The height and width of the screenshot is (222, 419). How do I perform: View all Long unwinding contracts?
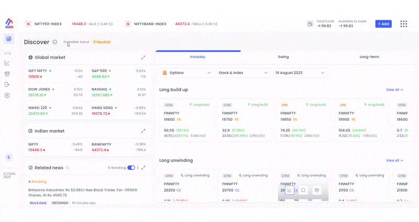pyautogui.click(x=394, y=160)
